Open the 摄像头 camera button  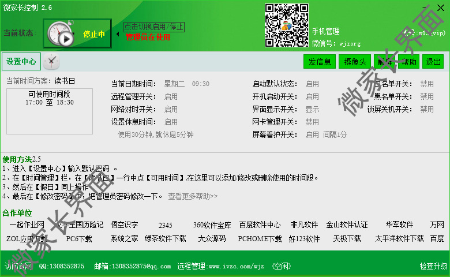coord(355,61)
